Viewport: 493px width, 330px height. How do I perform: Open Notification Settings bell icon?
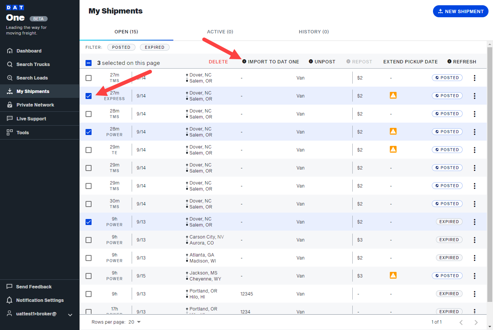(10, 300)
